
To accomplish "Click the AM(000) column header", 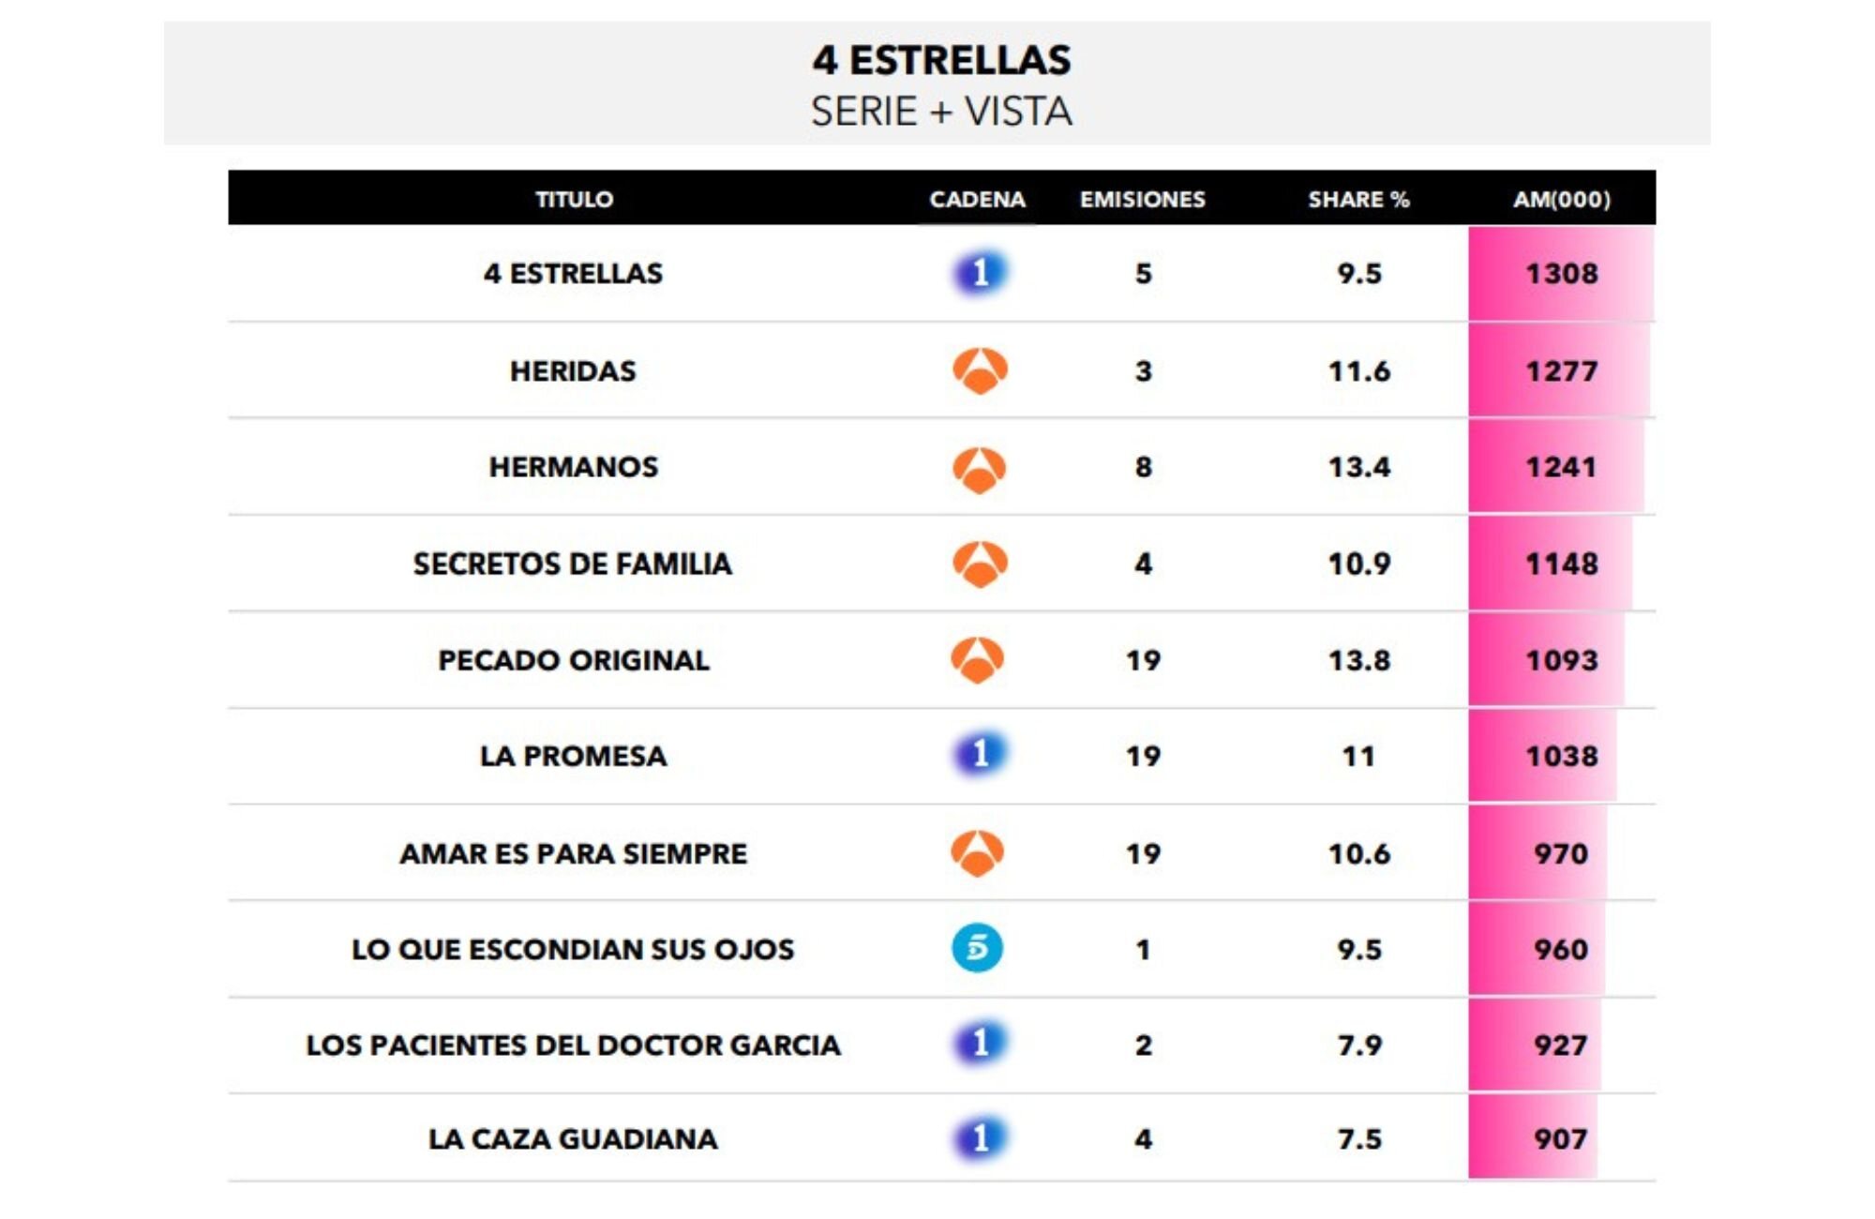I will [1561, 199].
